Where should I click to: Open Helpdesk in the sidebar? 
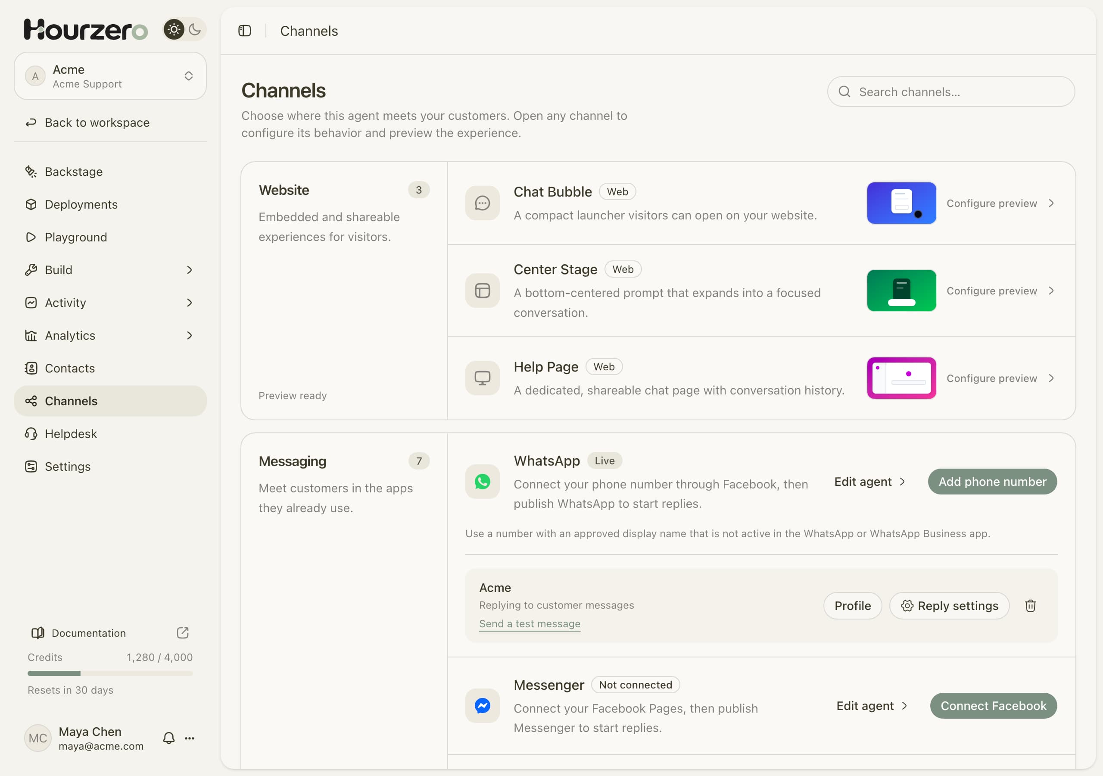110,434
